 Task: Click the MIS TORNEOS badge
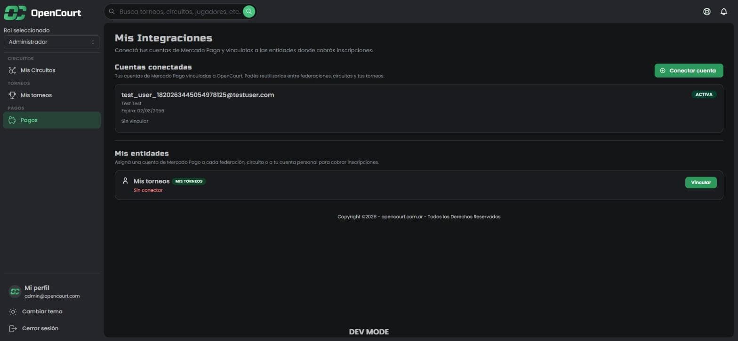point(189,181)
